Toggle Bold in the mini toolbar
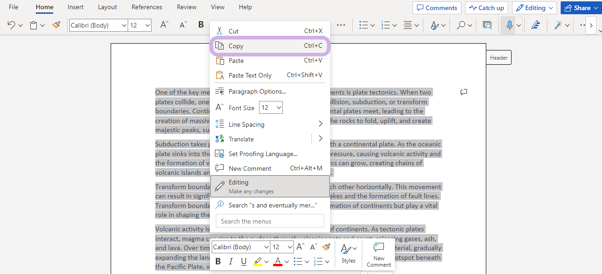The image size is (602, 274). pos(218,262)
